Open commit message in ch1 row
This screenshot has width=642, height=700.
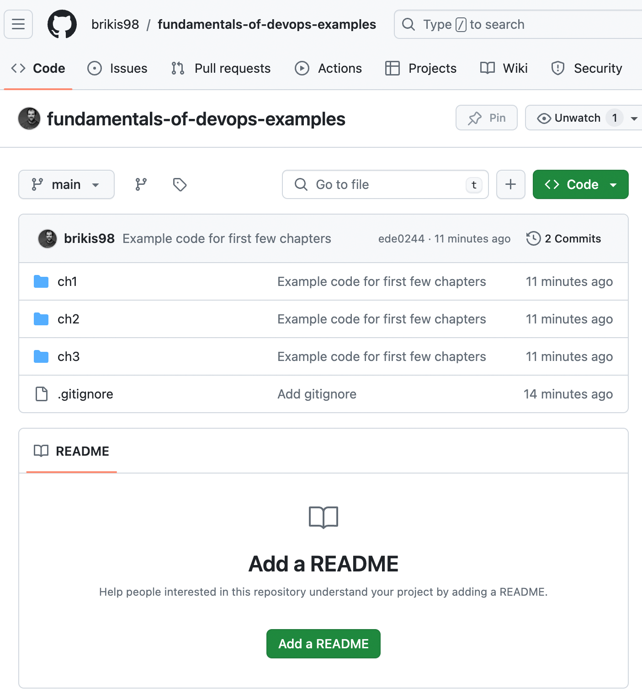pyautogui.click(x=382, y=281)
